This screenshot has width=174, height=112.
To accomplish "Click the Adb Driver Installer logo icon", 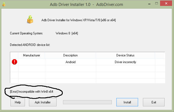I will 30,20.
